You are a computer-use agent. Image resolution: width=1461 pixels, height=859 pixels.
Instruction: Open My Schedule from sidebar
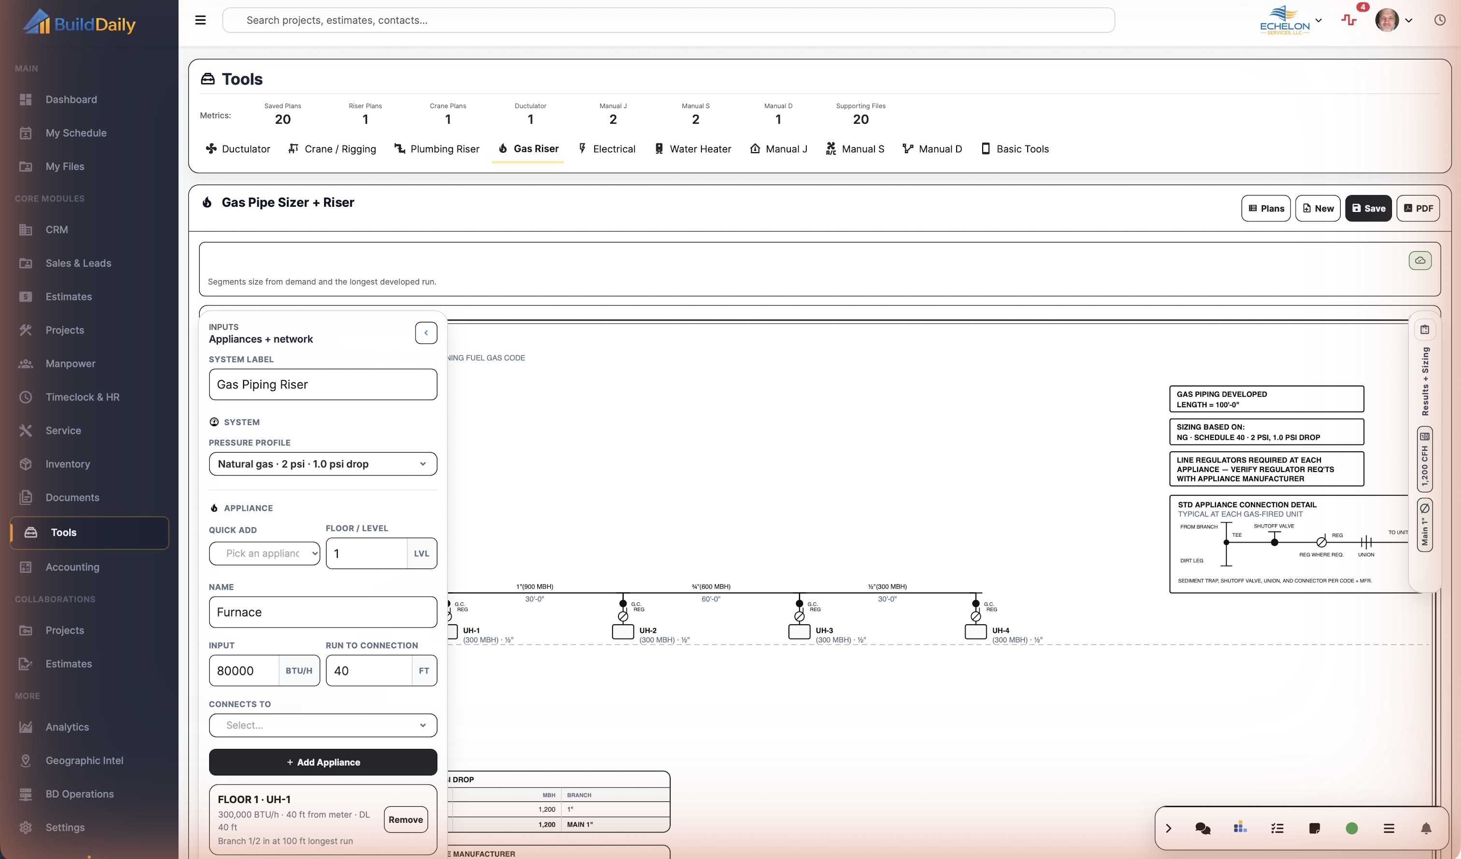[x=89, y=133]
